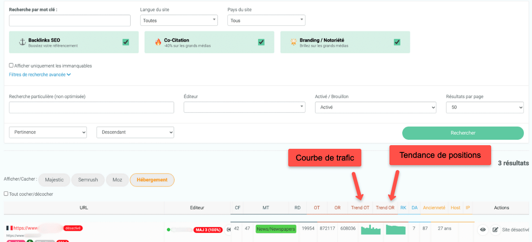Toggle the Majestic columns button
Viewport: 532px width, 242px height.
(54, 180)
